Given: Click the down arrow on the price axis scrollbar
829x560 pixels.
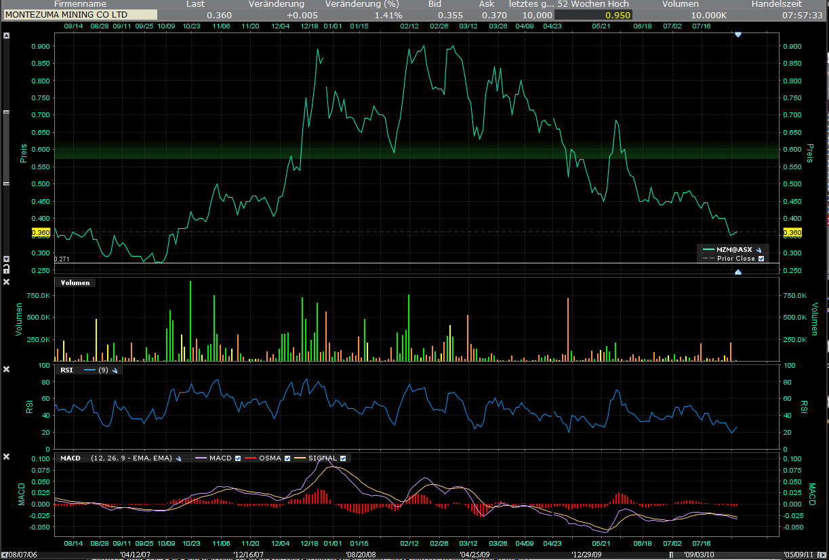Looking at the screenshot, I should [x=7, y=259].
